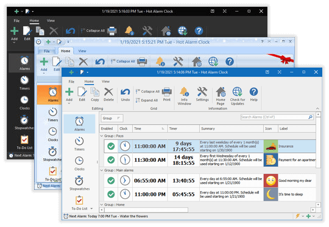Collapse the Group : Pays section
The width and height of the screenshot is (329, 227).
(x=102, y=136)
